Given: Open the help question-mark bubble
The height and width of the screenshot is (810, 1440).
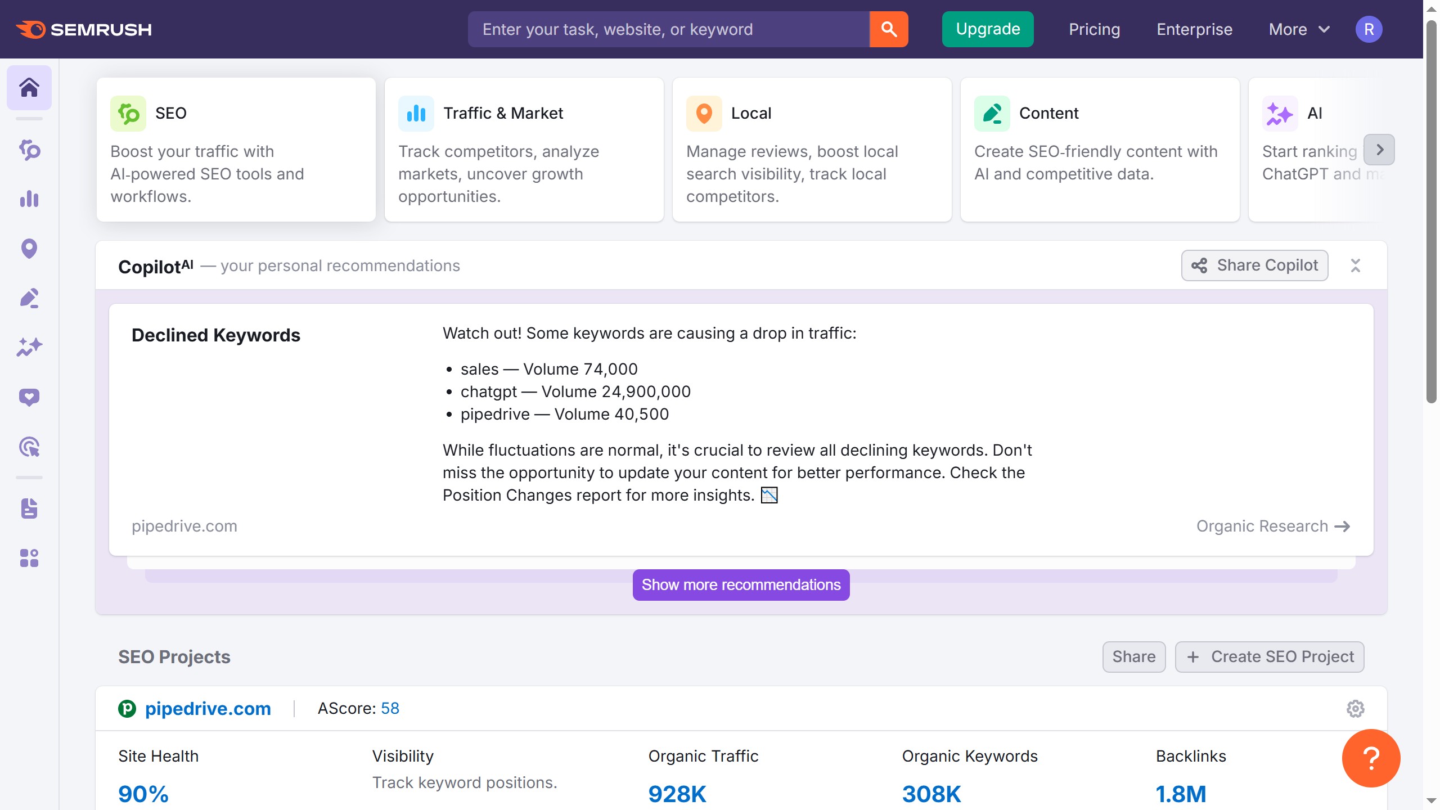Looking at the screenshot, I should coord(1371,758).
